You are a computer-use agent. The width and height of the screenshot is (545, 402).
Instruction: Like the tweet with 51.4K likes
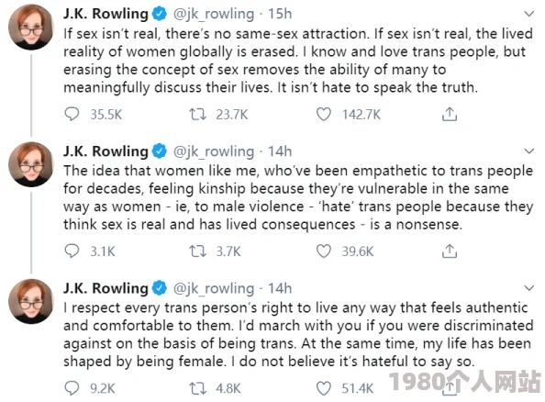324,388
